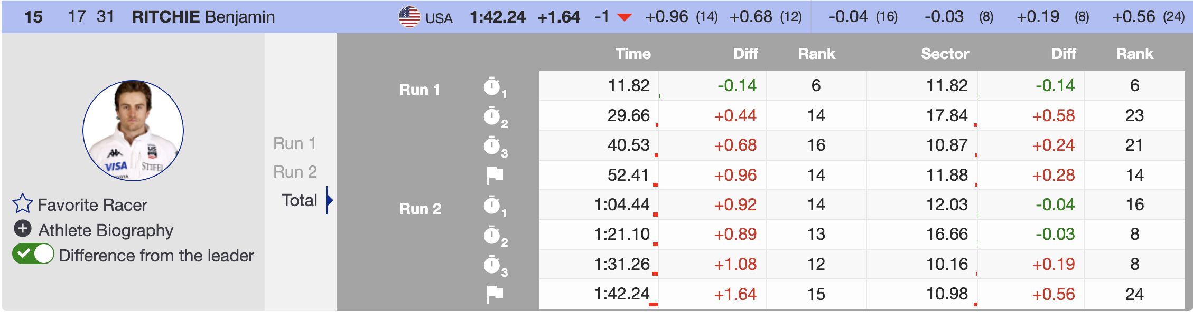1193x312 pixels.
Task: Click the Run 2 second intermediate stopwatch icon
Action: click(492, 236)
